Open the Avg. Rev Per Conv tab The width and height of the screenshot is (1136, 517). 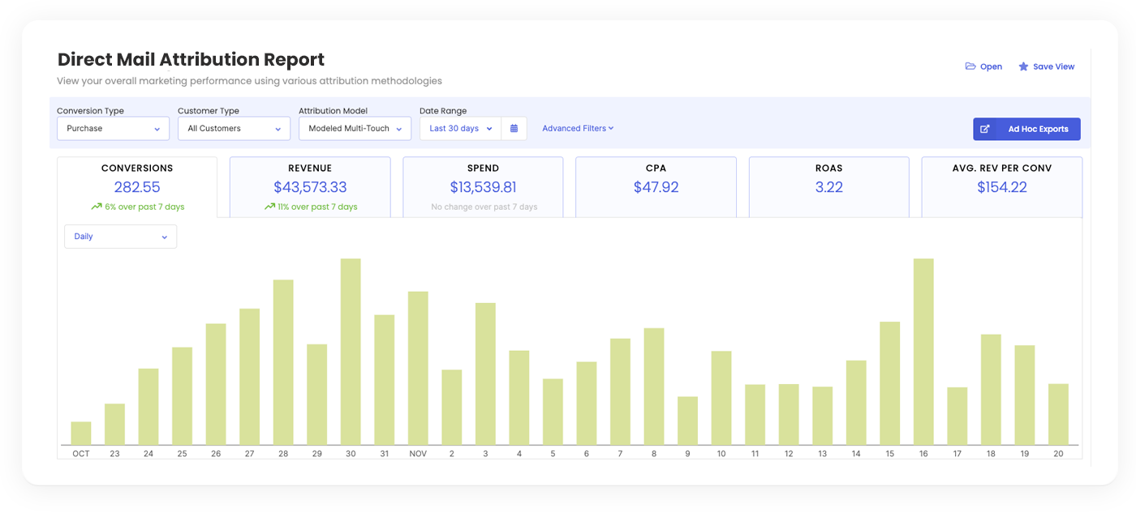1001,186
